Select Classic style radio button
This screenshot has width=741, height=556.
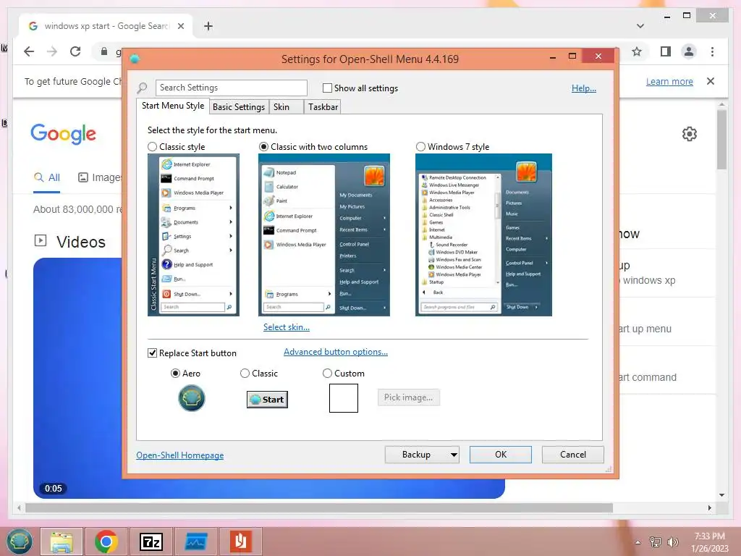(152, 147)
